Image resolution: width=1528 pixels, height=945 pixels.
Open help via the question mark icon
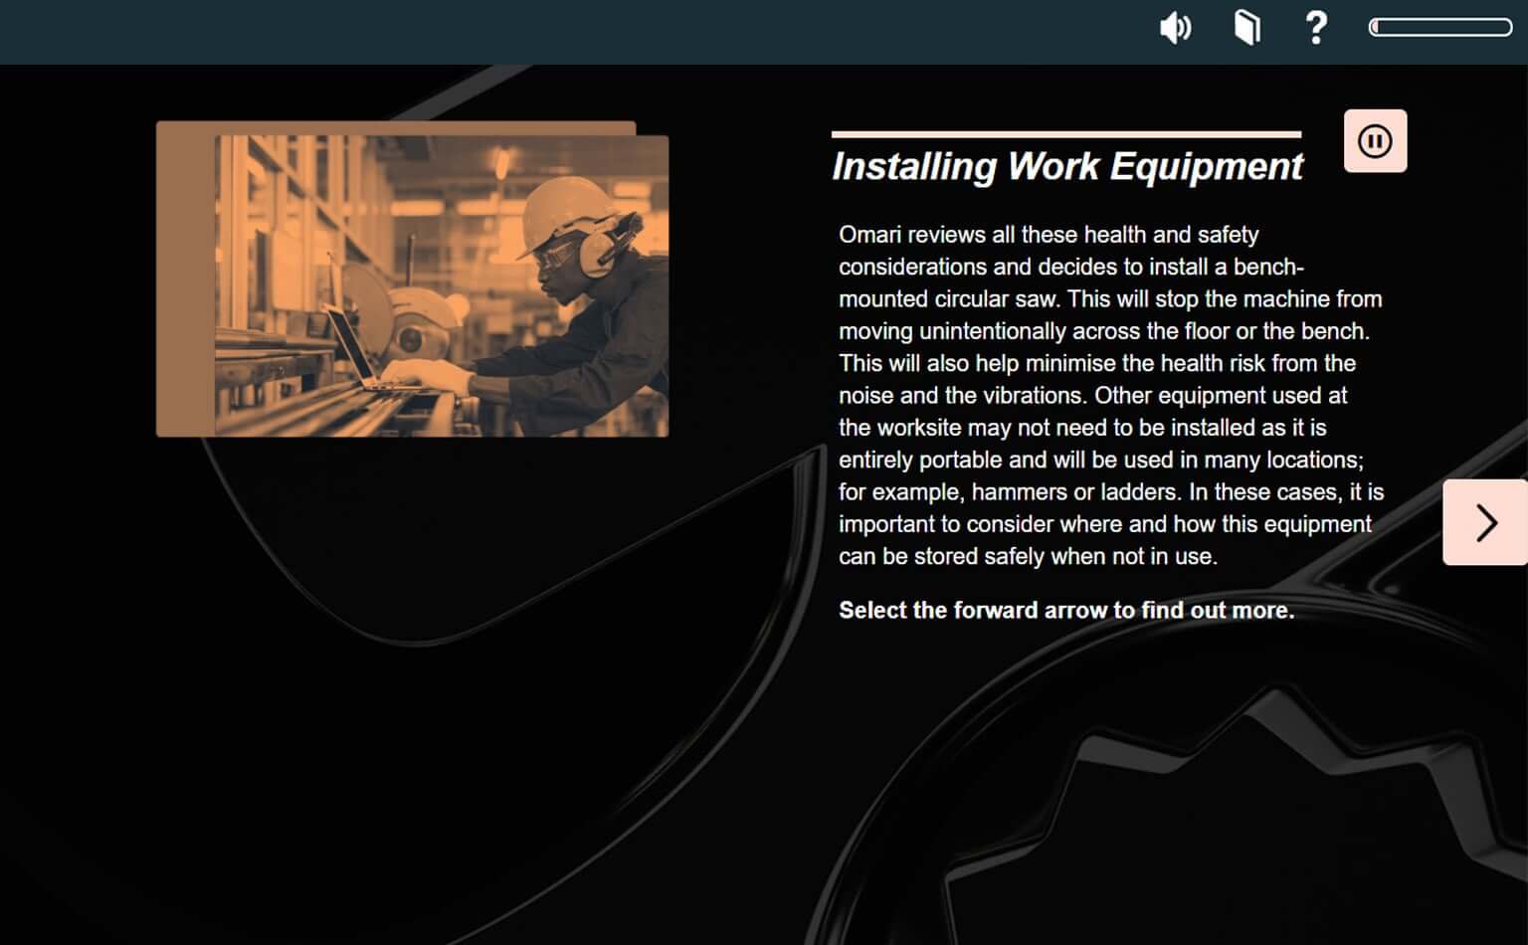pos(1316,28)
